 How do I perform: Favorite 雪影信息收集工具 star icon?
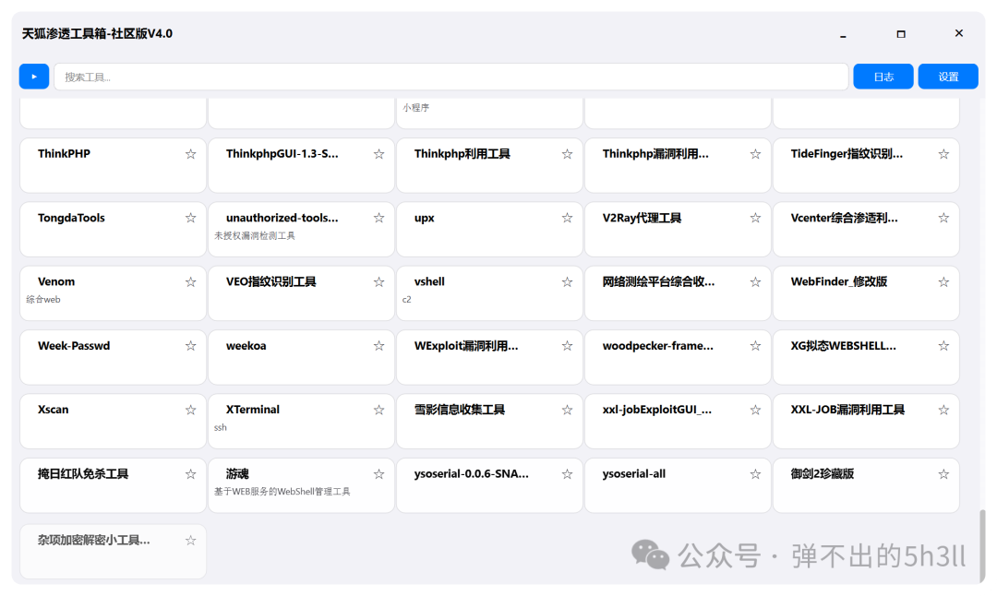(x=567, y=410)
